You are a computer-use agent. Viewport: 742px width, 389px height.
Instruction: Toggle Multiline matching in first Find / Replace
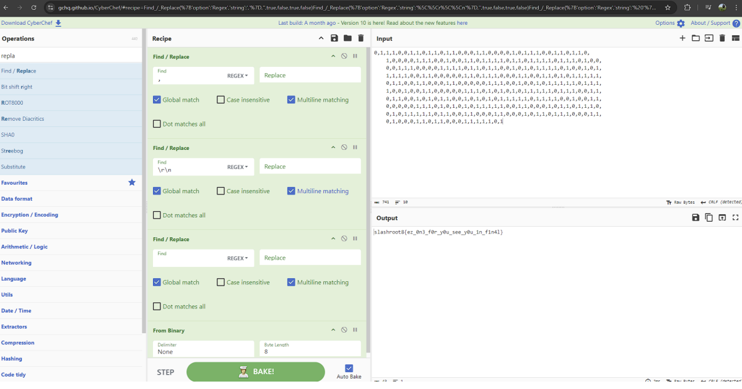(x=291, y=100)
